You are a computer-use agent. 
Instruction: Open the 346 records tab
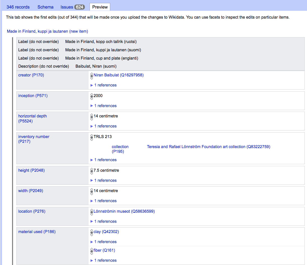[18, 7]
